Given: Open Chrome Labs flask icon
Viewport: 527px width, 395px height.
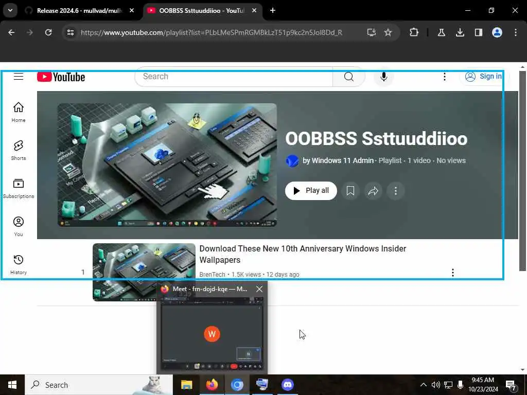Looking at the screenshot, I should (x=441, y=32).
